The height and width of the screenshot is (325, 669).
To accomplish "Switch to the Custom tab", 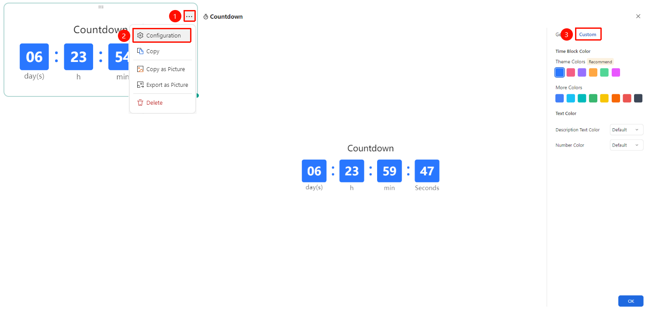I will 588,34.
